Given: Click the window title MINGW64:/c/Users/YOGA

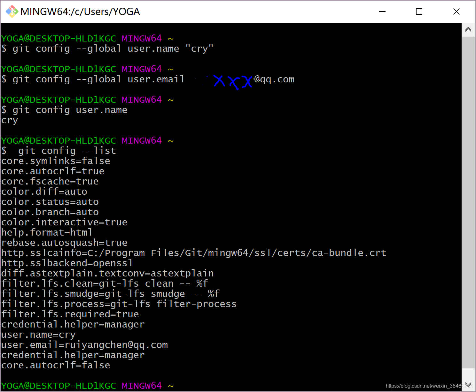Looking at the screenshot, I should click(80, 11).
